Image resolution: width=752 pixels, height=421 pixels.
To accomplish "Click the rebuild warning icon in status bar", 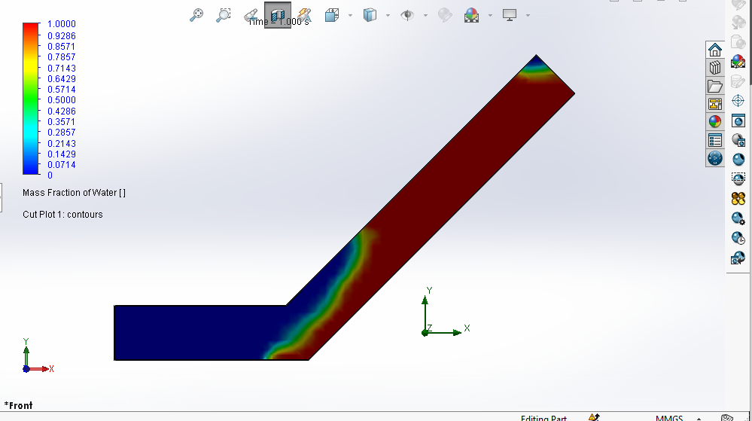I will pos(594,417).
